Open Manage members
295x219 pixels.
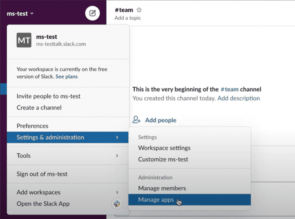pos(162,188)
